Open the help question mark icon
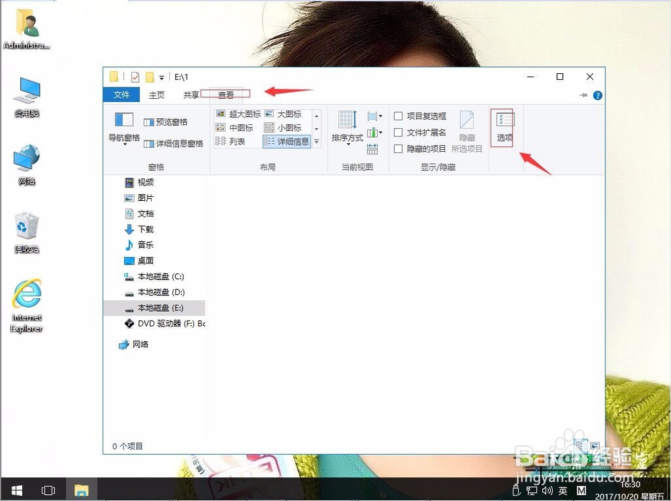Viewport: 671px width, 501px height. (598, 95)
